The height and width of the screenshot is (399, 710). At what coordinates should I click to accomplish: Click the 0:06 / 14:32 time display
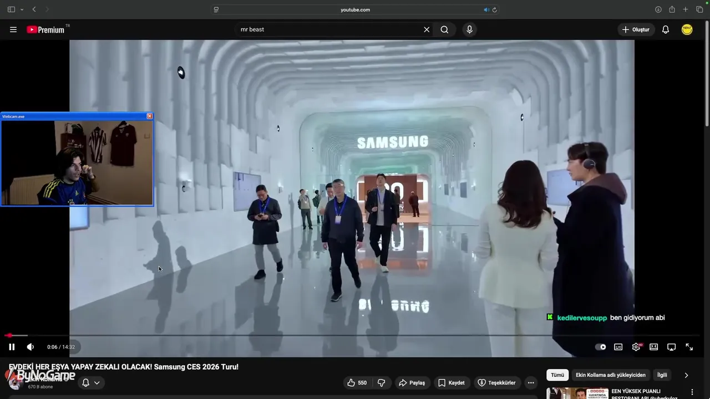(x=61, y=347)
